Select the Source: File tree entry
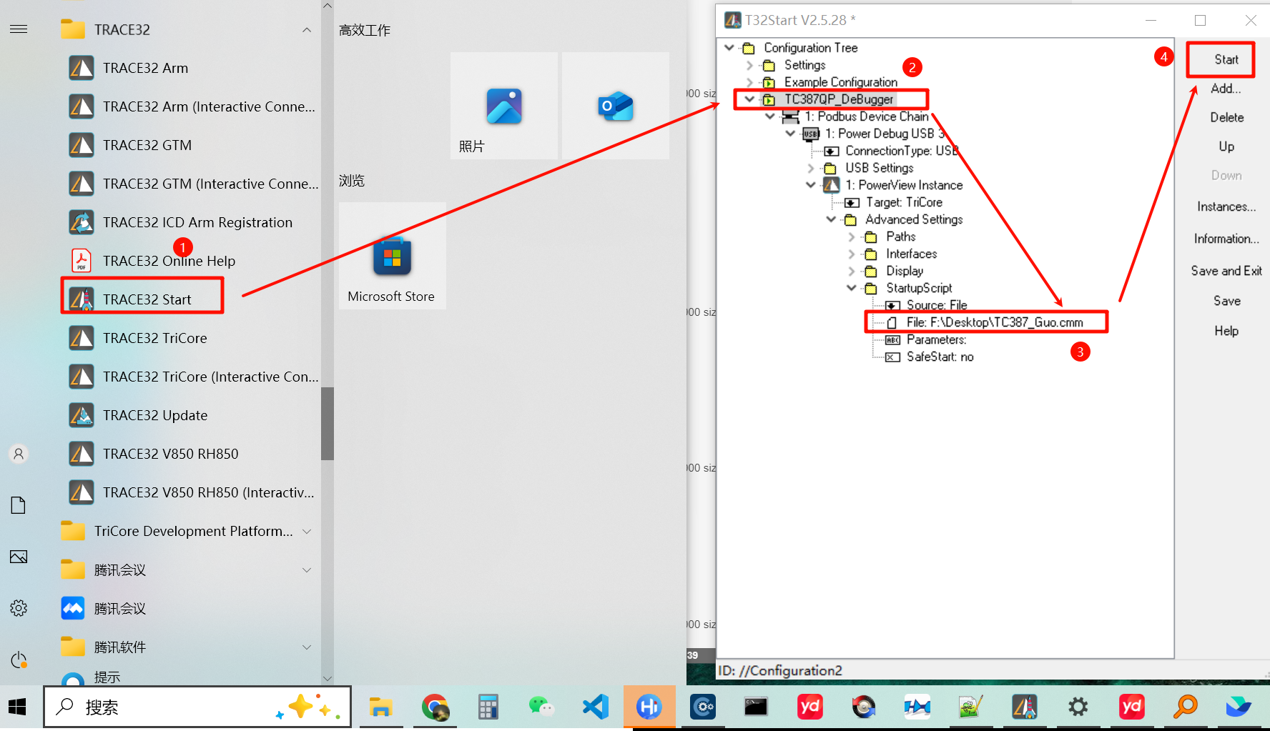This screenshot has width=1270, height=731. 937,305
